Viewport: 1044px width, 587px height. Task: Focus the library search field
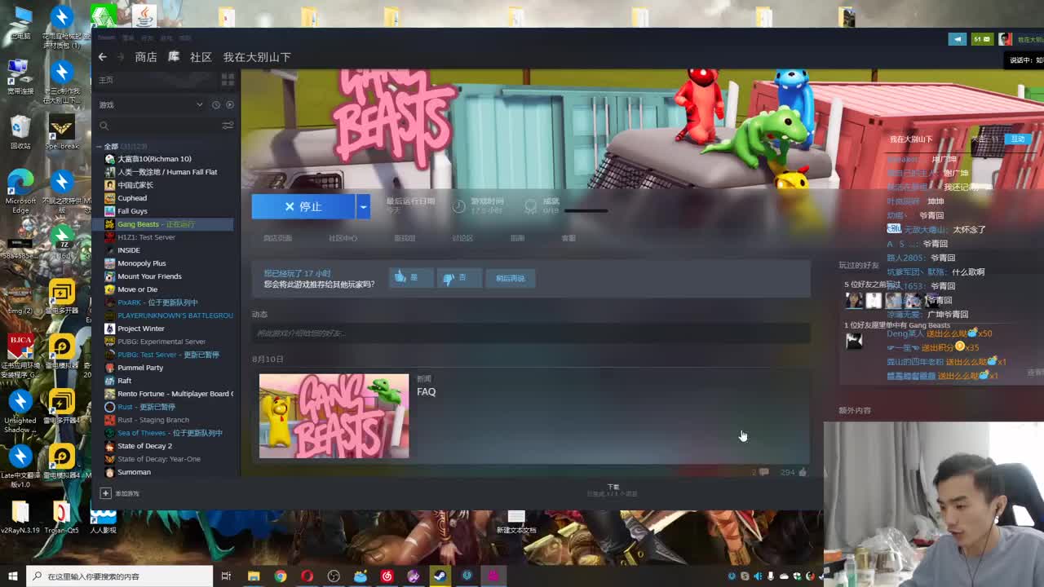pyautogui.click(x=159, y=126)
